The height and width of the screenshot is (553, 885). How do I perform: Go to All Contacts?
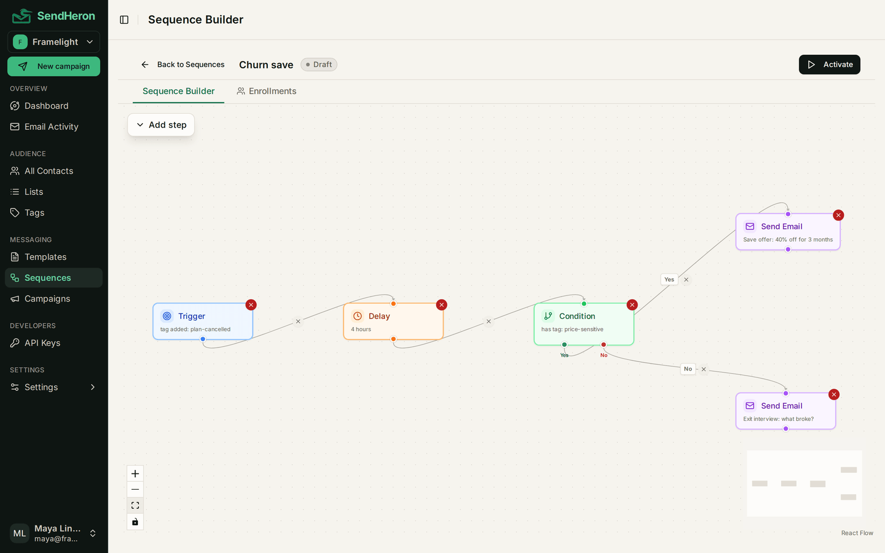click(54, 171)
